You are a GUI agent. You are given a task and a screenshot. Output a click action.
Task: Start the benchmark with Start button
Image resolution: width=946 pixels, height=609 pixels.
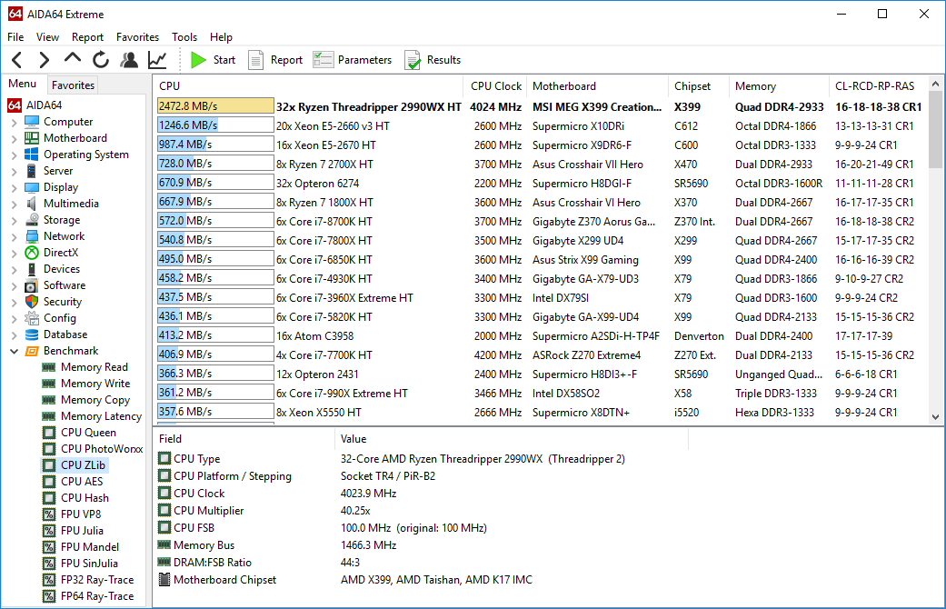point(214,60)
